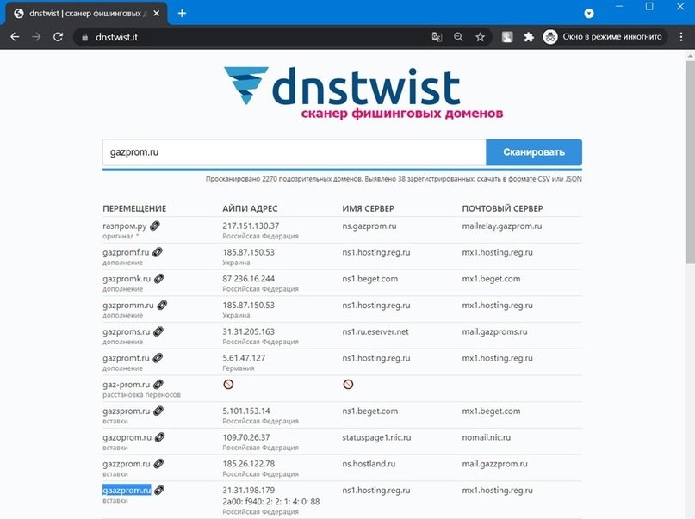The image size is (695, 519).
Task: Click the zoom magnifier icon in address bar
Action: 458,37
